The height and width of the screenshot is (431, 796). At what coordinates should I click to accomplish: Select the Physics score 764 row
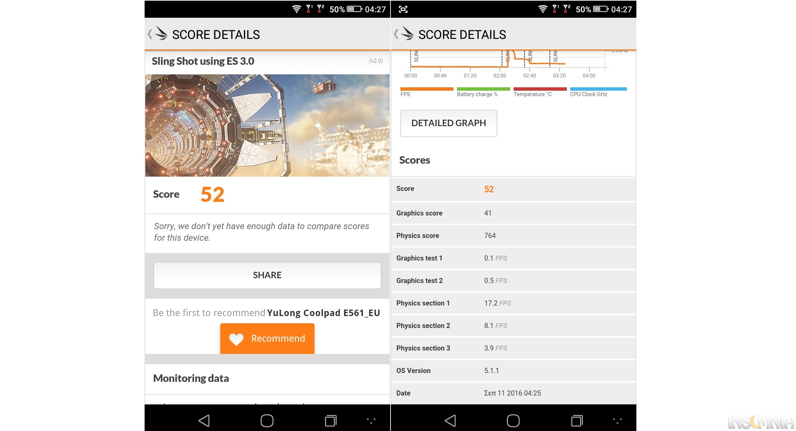513,236
